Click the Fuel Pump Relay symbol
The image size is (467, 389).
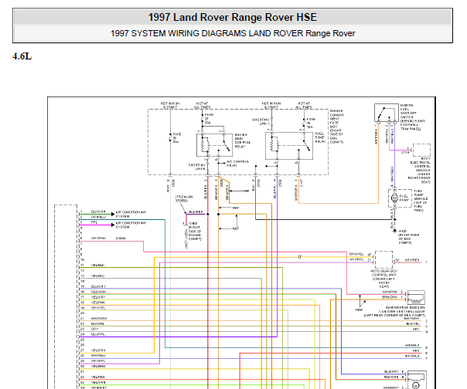pyautogui.click(x=289, y=146)
